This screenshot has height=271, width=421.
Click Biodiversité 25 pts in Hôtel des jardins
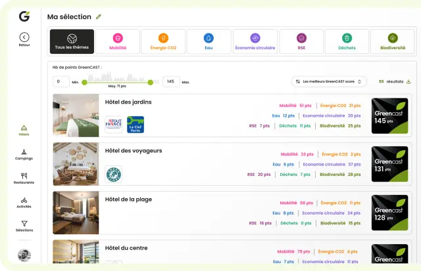coord(340,125)
